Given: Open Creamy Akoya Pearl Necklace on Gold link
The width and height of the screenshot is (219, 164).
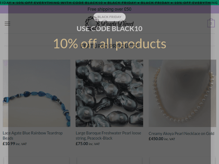Looking at the screenshot, I should [x=181, y=133].
